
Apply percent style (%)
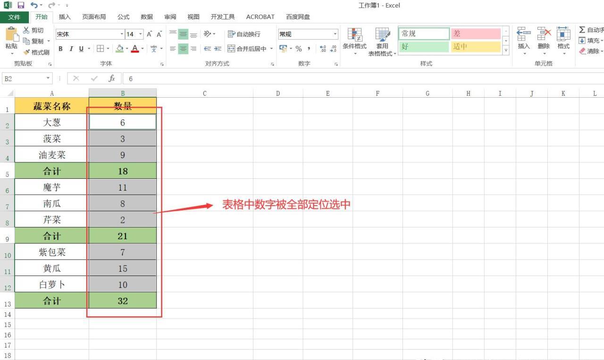tap(299, 49)
